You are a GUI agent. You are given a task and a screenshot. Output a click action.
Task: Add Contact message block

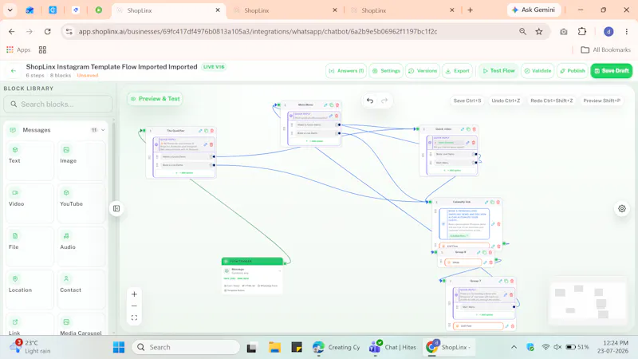pos(81,290)
